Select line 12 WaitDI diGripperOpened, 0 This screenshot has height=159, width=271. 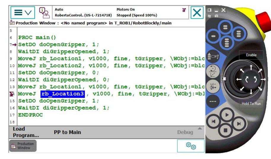click(x=64, y=80)
